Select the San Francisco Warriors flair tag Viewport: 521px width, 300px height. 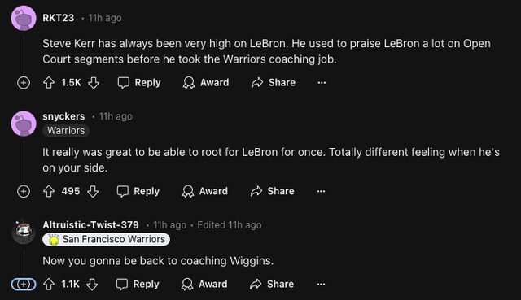[106, 239]
